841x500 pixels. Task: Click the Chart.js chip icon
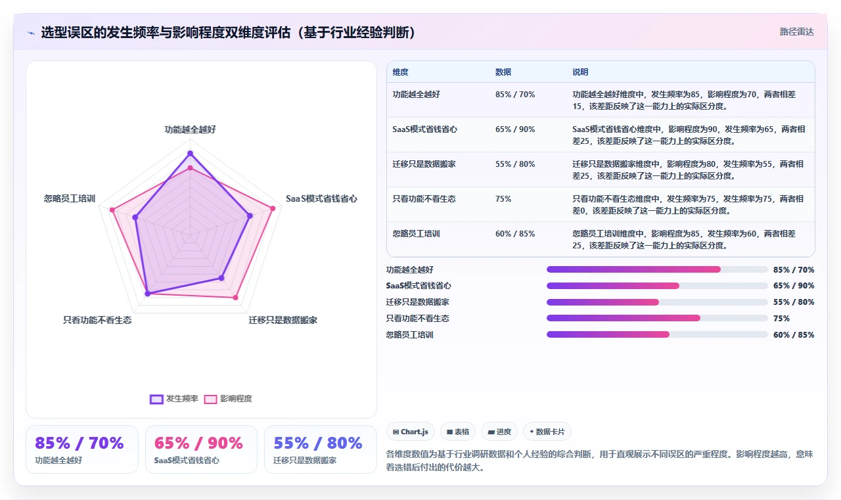tap(396, 432)
